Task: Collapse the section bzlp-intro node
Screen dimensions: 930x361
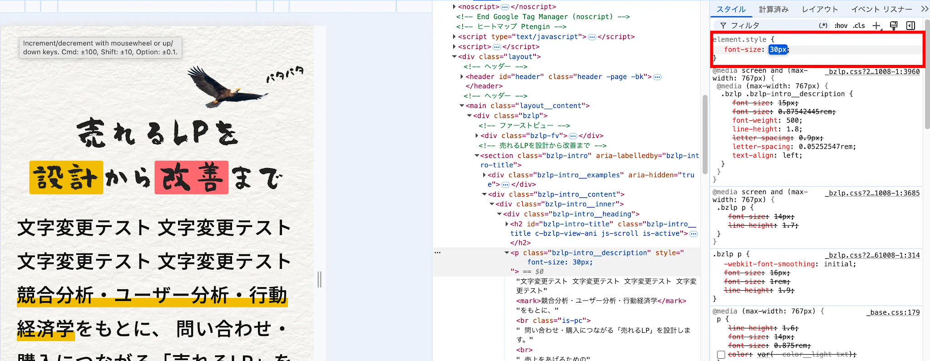Action: point(477,156)
